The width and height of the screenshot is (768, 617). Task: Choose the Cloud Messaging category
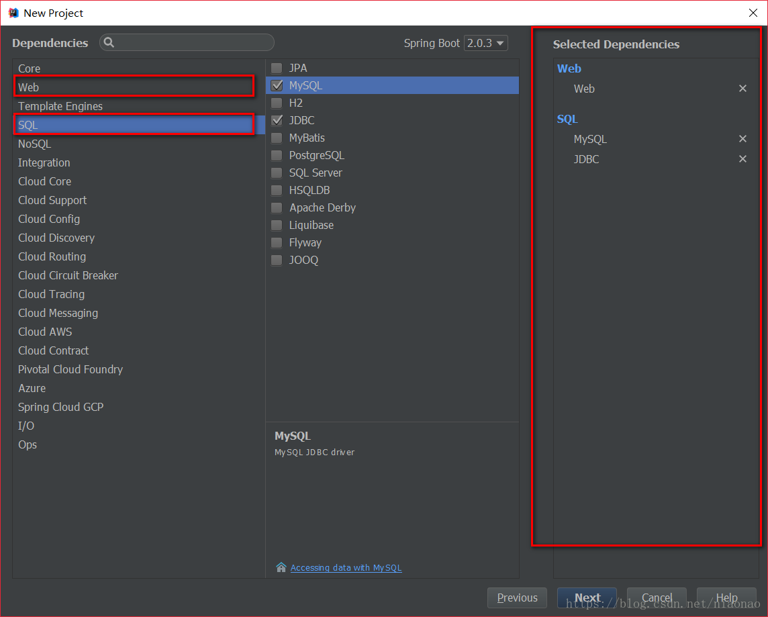138,313
